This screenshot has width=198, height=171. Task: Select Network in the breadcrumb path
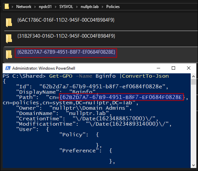pyautogui.click(x=24, y=7)
